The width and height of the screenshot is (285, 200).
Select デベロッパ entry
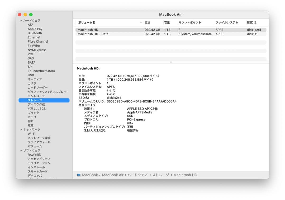(x=35, y=176)
